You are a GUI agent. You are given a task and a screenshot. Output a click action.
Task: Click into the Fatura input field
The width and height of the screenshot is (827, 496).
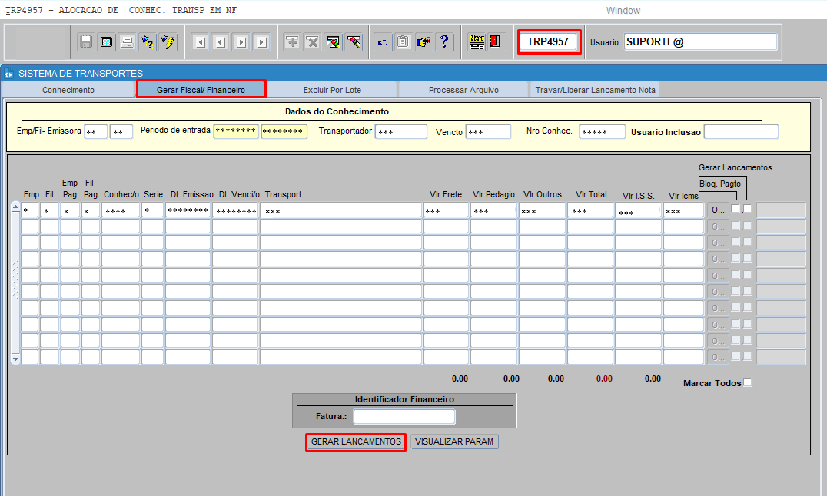(404, 417)
